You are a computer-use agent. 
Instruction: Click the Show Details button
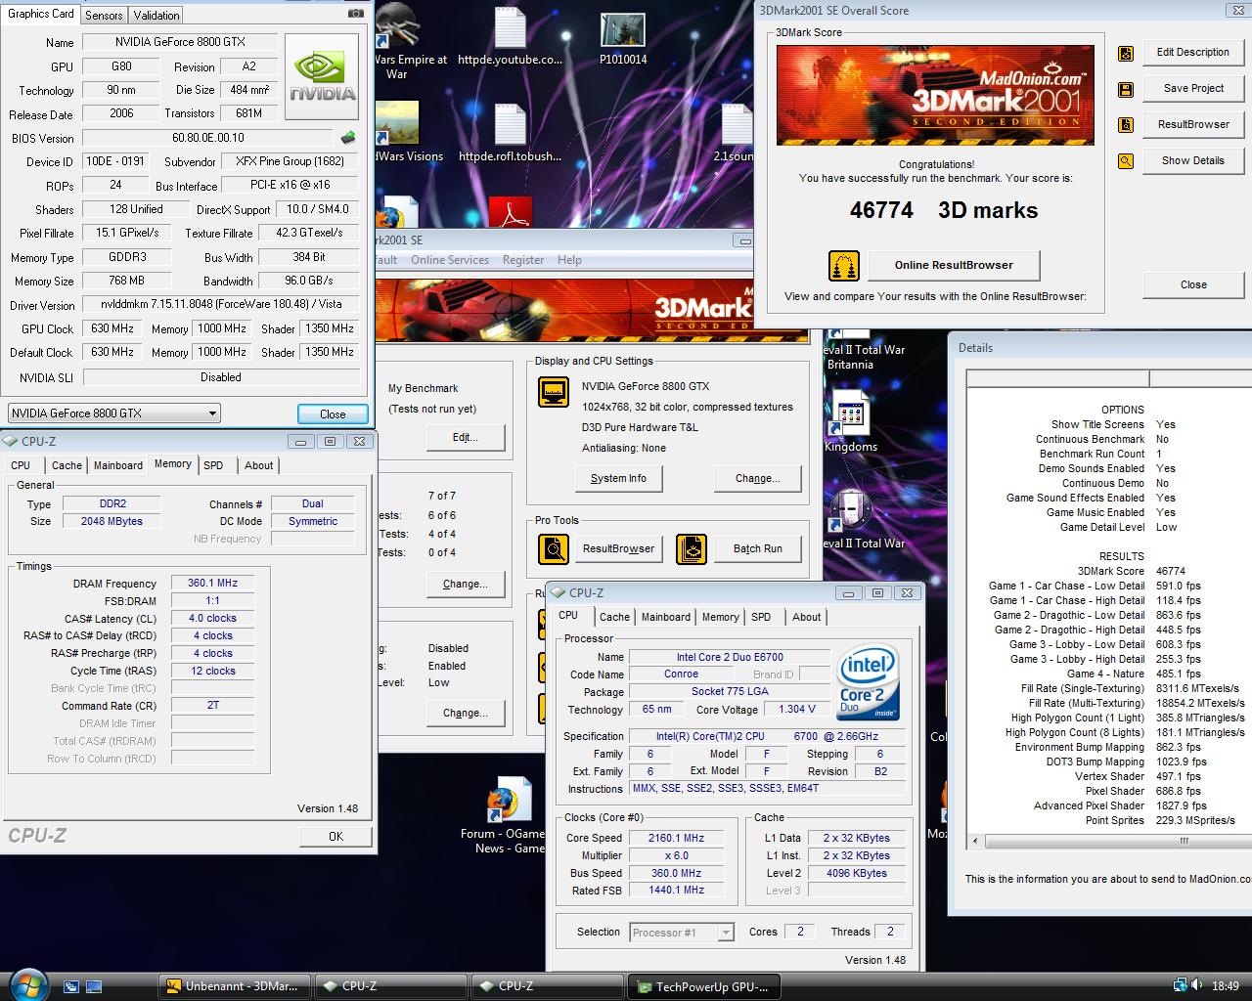click(1192, 161)
